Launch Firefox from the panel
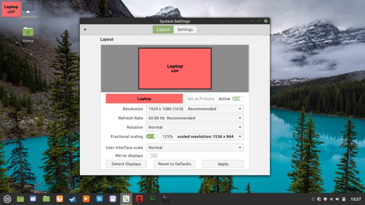 [60, 199]
